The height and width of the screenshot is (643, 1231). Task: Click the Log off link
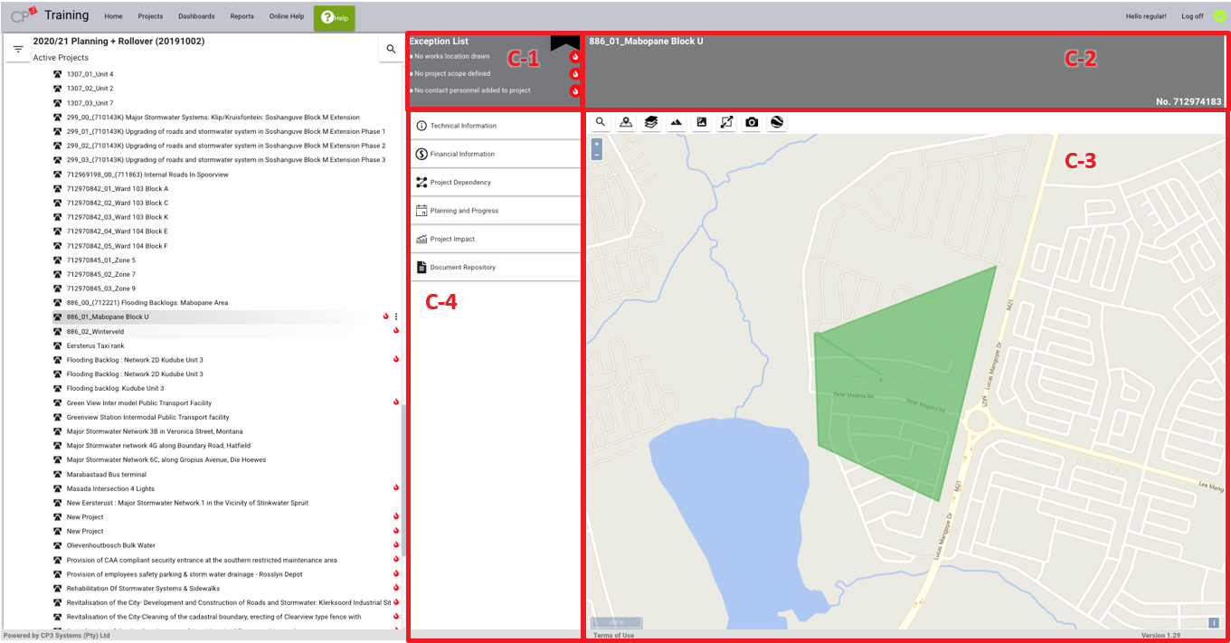pyautogui.click(x=1192, y=16)
